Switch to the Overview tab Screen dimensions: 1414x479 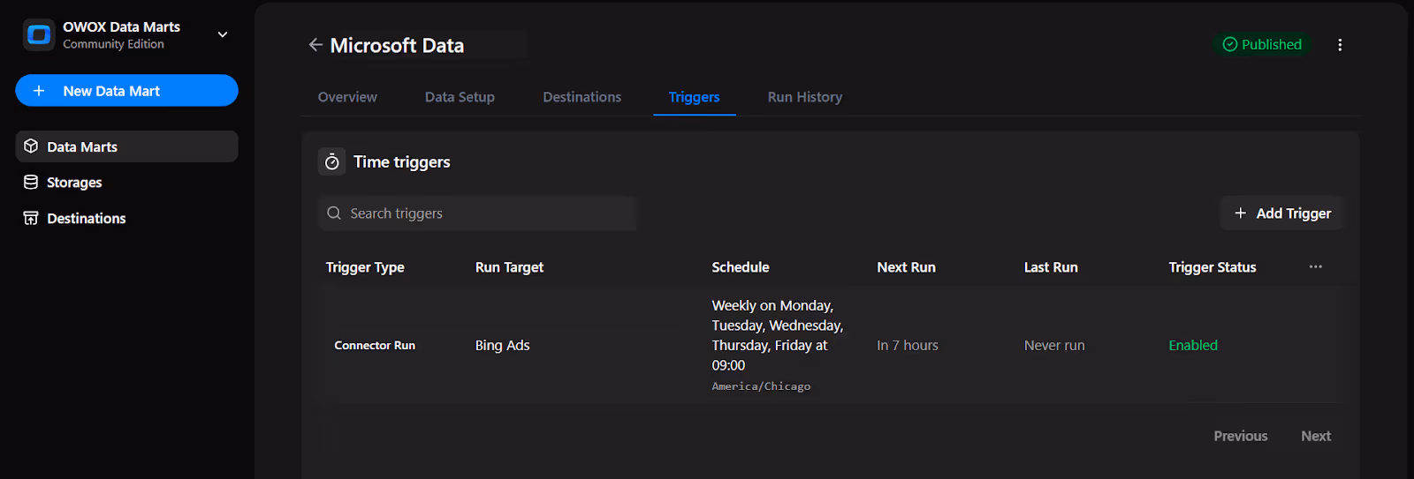(x=347, y=97)
